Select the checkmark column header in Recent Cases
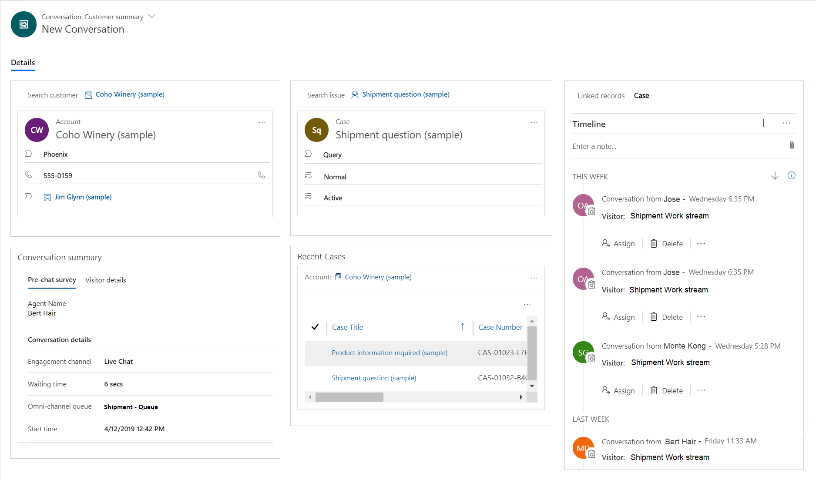The width and height of the screenshot is (816, 480). (315, 326)
